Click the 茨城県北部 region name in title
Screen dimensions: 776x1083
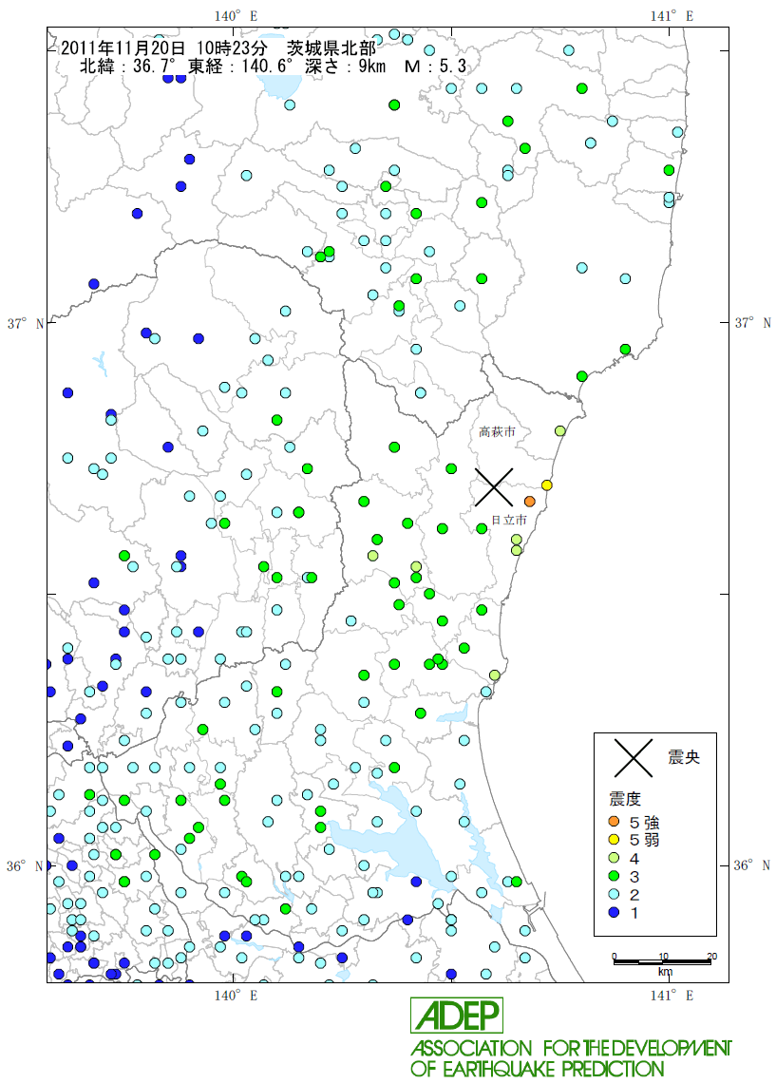click(332, 48)
